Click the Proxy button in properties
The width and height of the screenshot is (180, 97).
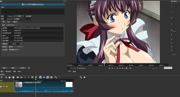tap(23, 68)
